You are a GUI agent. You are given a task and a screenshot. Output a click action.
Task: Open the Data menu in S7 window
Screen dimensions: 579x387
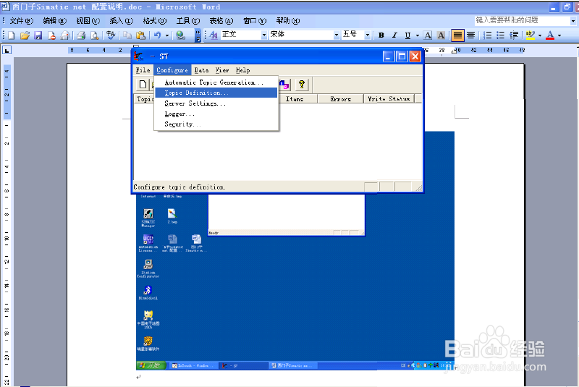201,70
